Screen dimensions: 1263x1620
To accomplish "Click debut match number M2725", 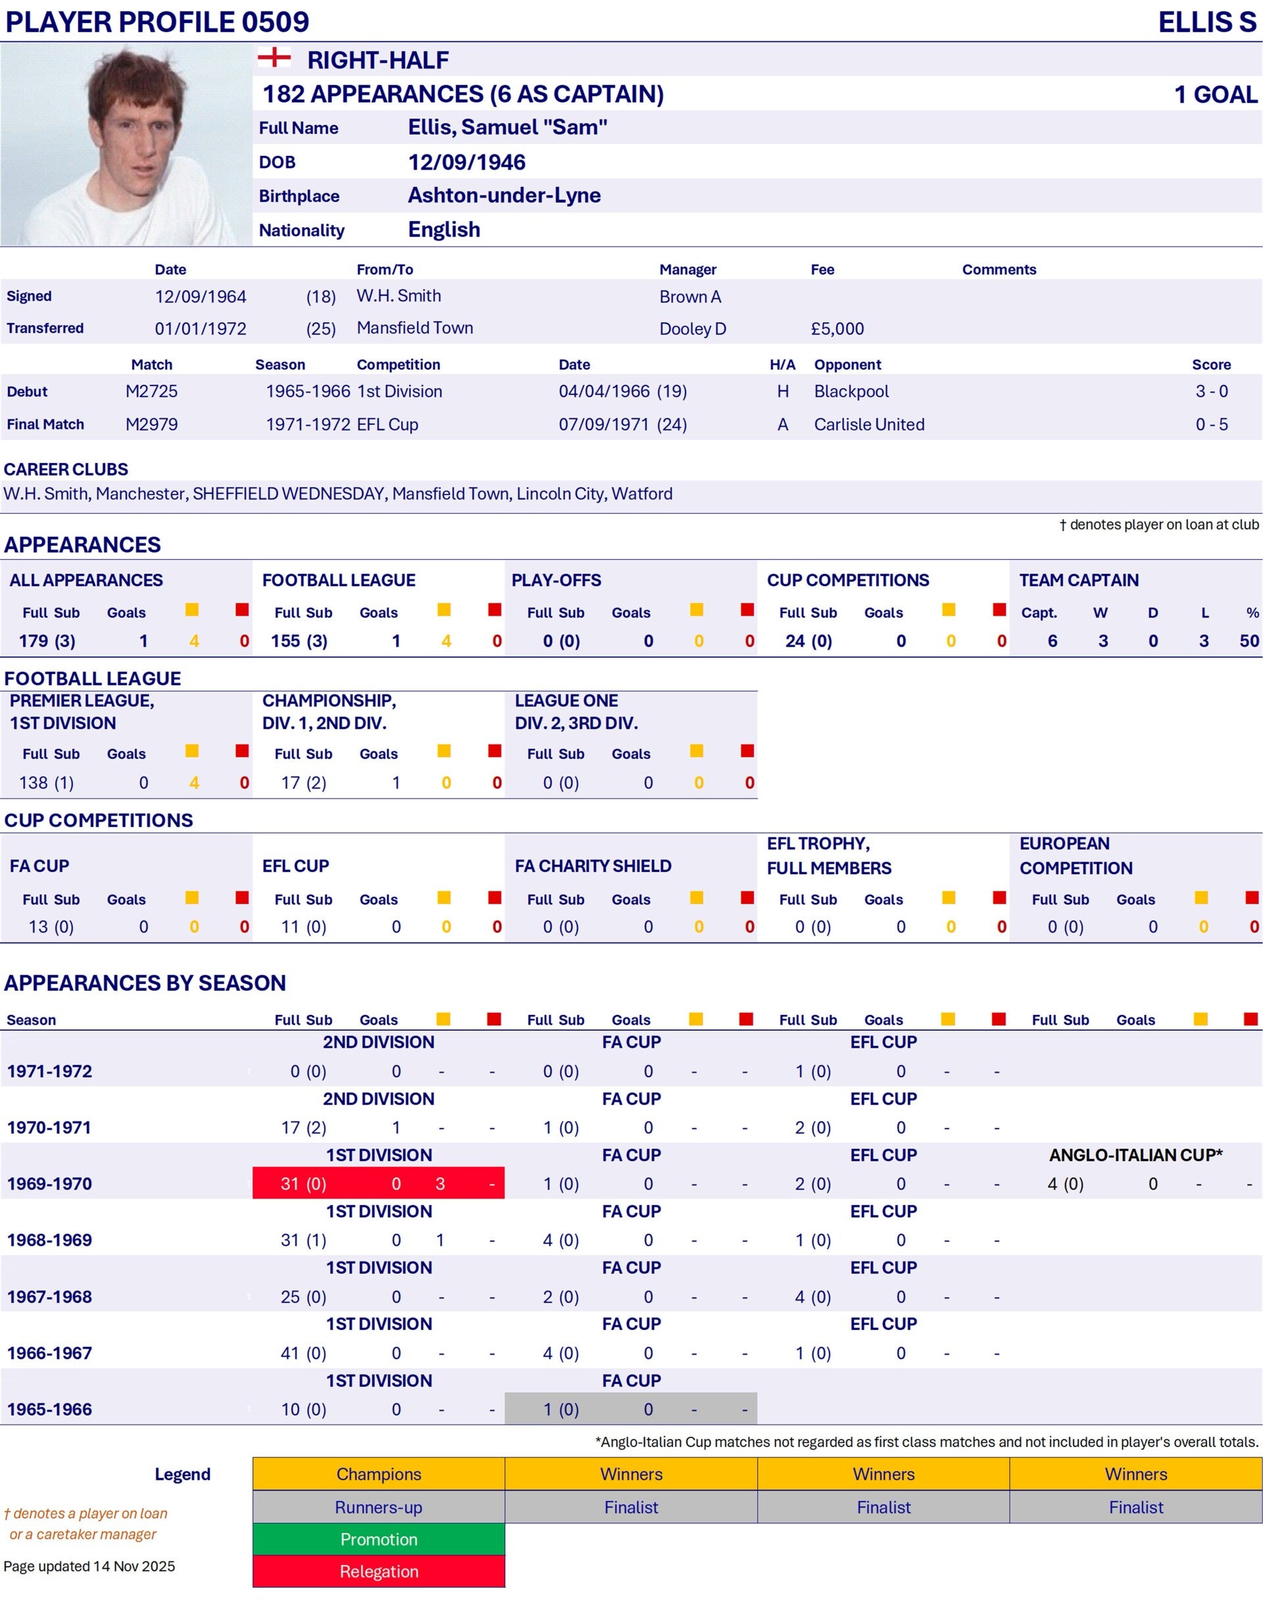I will click(x=151, y=391).
